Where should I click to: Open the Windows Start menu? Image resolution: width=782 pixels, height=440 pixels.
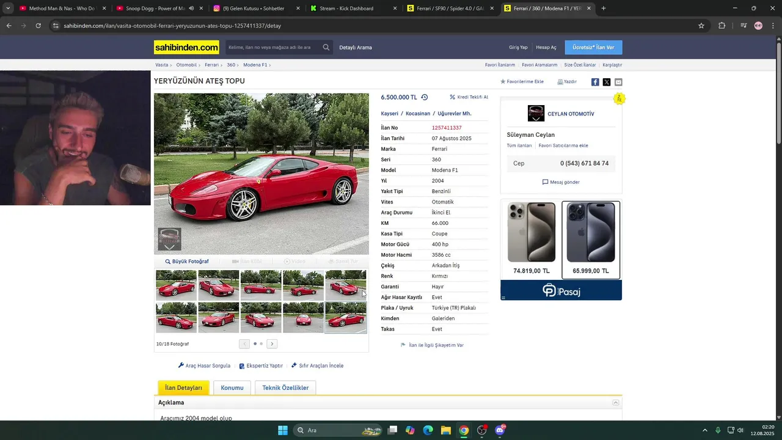pos(283,430)
